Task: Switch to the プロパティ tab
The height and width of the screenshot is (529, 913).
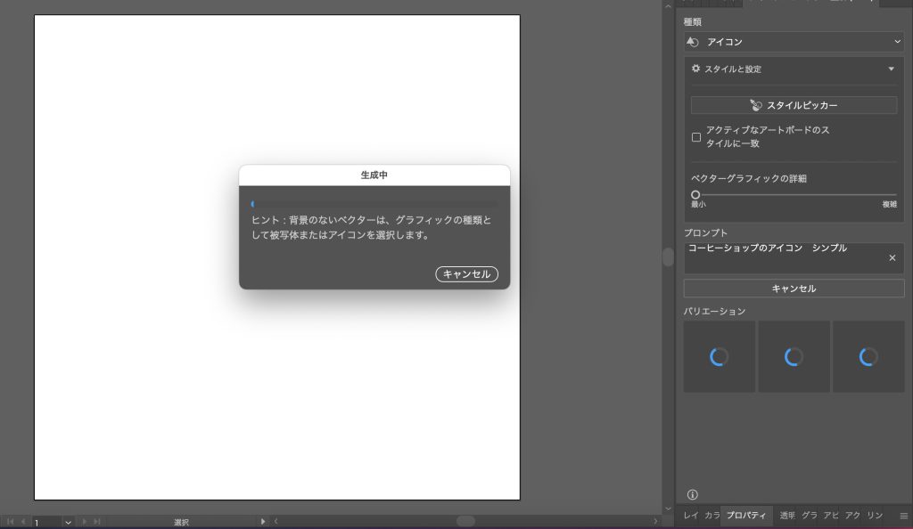Action: (746, 515)
